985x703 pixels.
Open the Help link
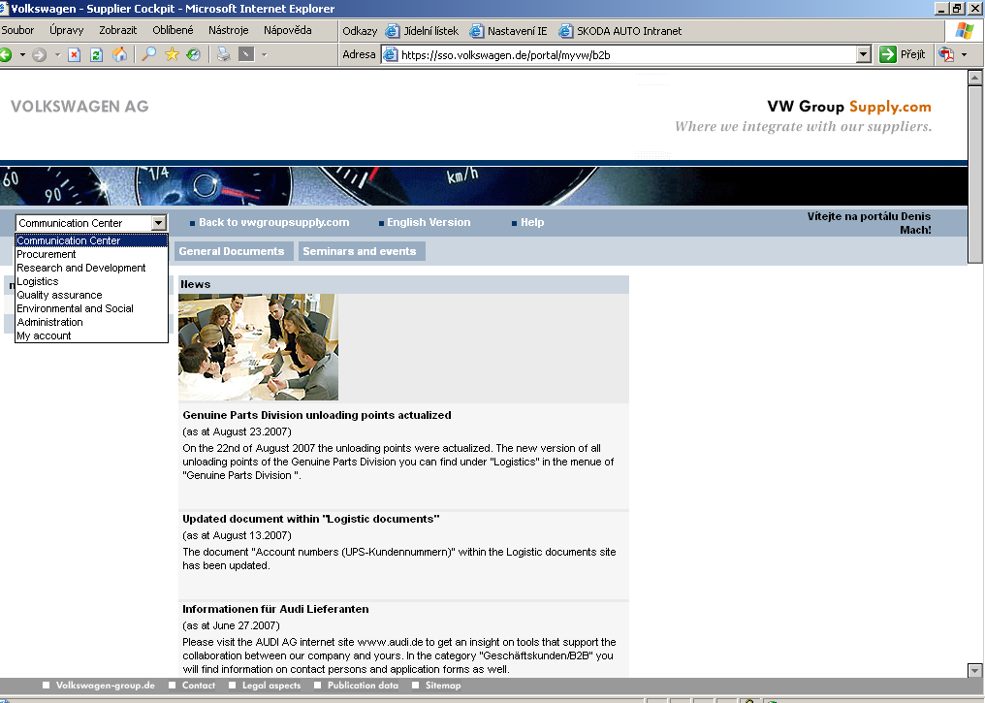(x=532, y=222)
